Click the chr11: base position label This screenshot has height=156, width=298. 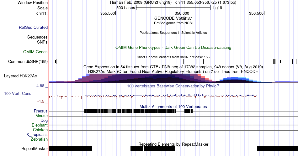[42, 13]
